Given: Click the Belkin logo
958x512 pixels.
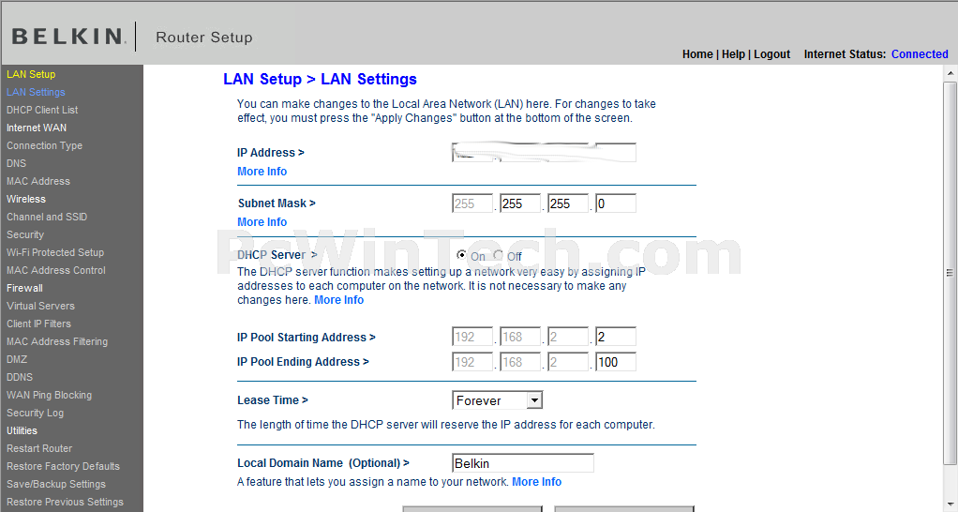Looking at the screenshot, I should [x=68, y=37].
